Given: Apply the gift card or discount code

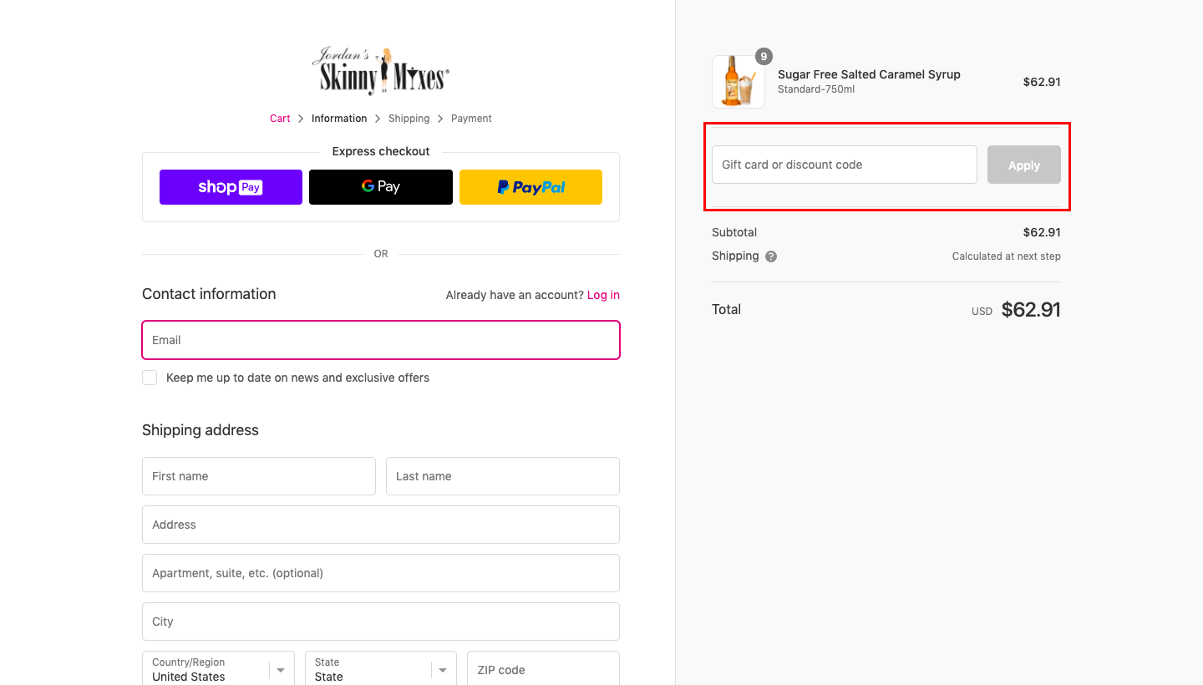Looking at the screenshot, I should point(1024,165).
